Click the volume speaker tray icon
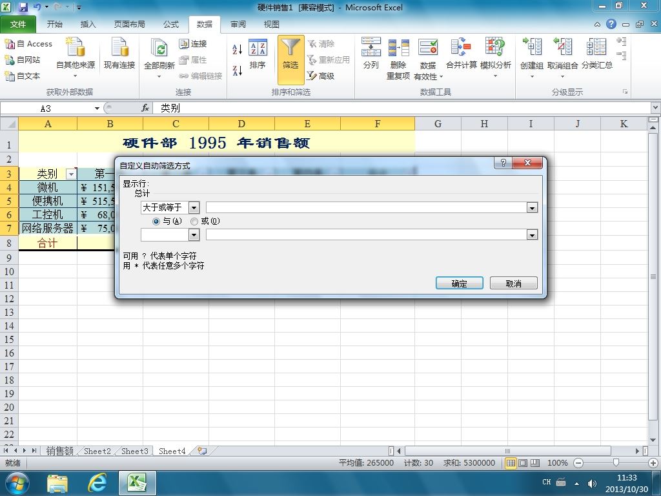This screenshot has width=661, height=496. click(592, 483)
